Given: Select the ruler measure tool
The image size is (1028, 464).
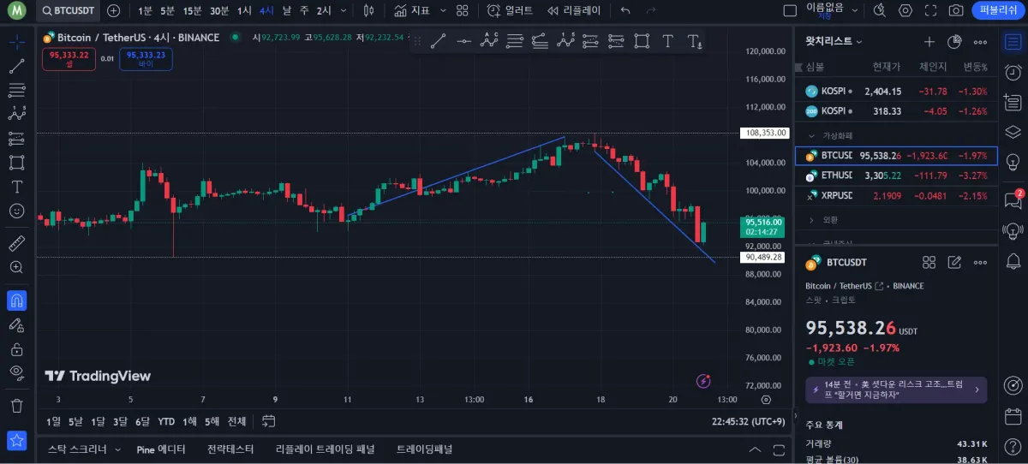Looking at the screenshot, I should tap(16, 243).
